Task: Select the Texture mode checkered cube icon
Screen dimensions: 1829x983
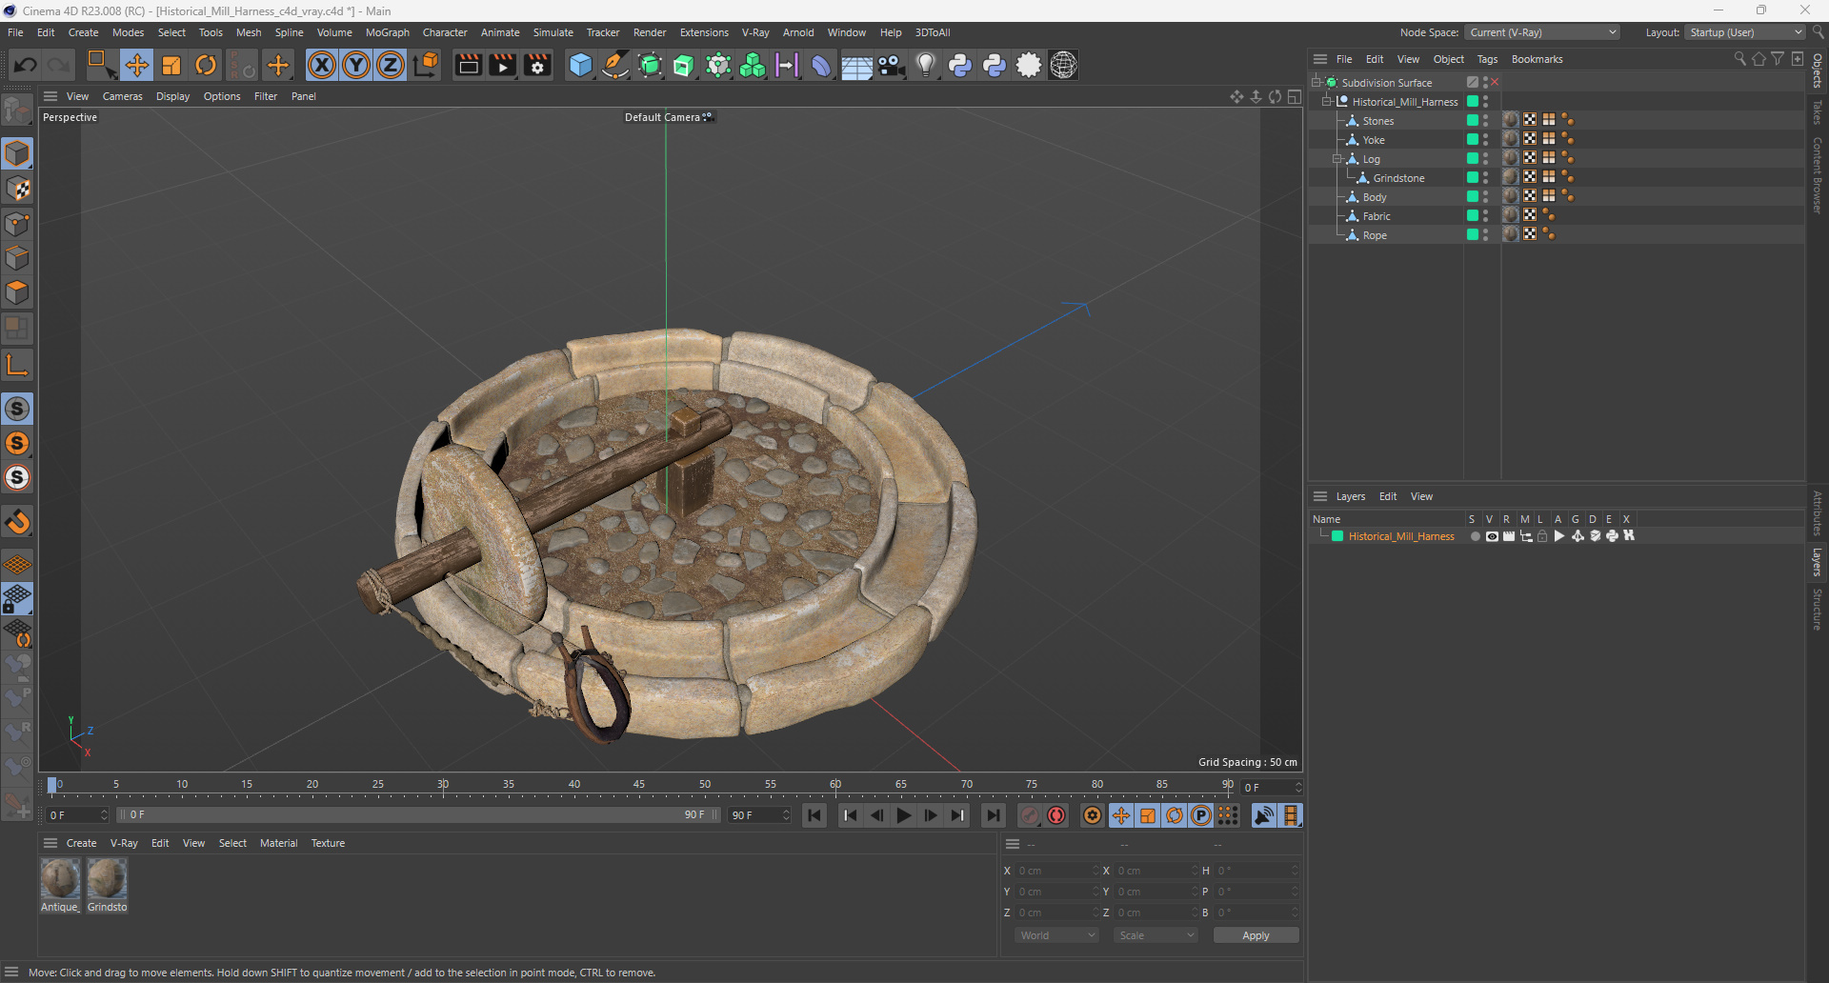Action: 17,189
